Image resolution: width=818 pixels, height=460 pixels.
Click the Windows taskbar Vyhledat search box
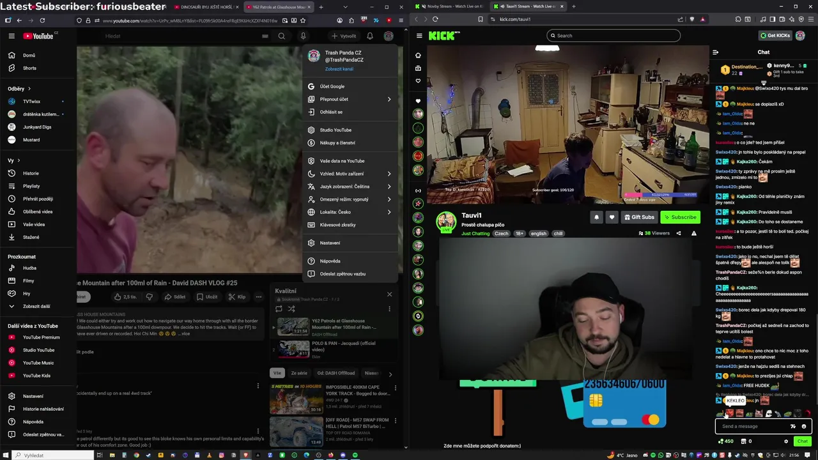coord(52,456)
